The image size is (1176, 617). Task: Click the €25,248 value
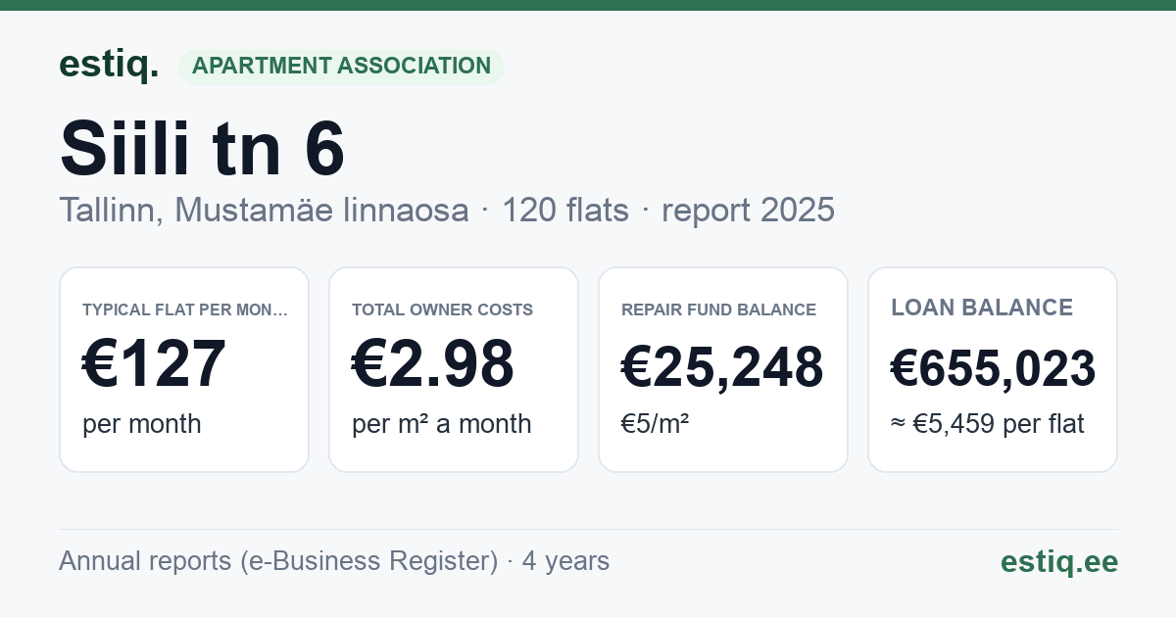722,368
